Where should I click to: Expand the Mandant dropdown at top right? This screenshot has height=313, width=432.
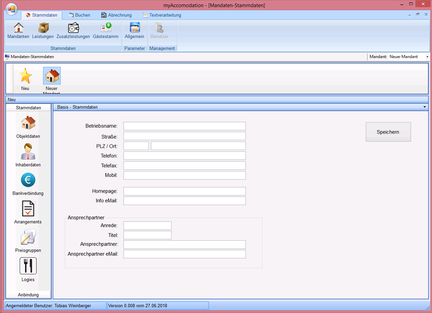click(427, 57)
